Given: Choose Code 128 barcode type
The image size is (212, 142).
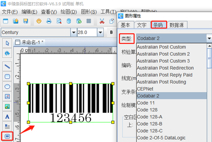Looking at the screenshot, I should click(x=171, y=110).
